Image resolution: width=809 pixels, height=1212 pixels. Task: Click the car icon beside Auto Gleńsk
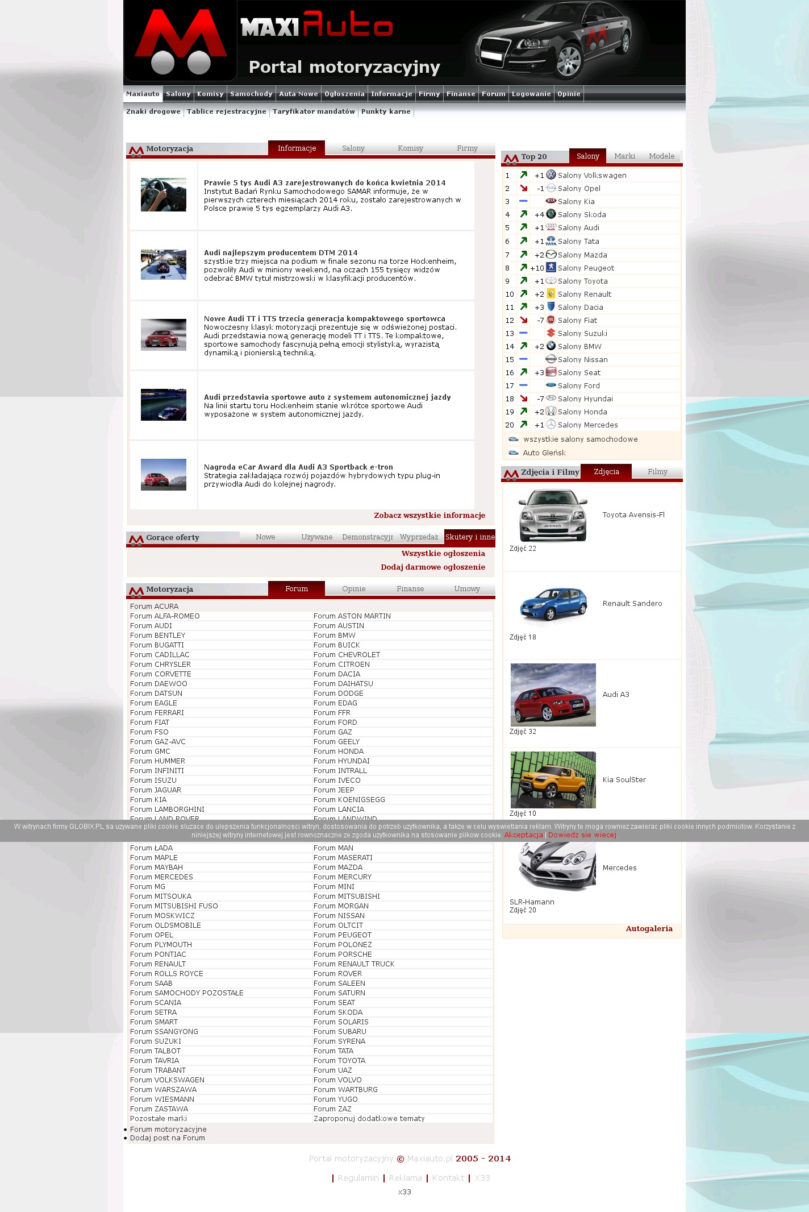pos(514,453)
